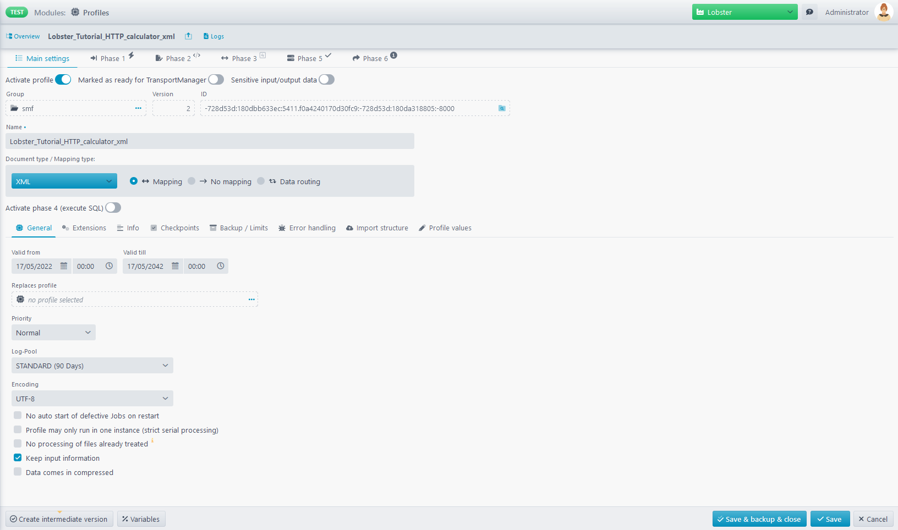This screenshot has height=530, width=898.
Task: Open the XML document type dropdown
Action: [x=64, y=181]
